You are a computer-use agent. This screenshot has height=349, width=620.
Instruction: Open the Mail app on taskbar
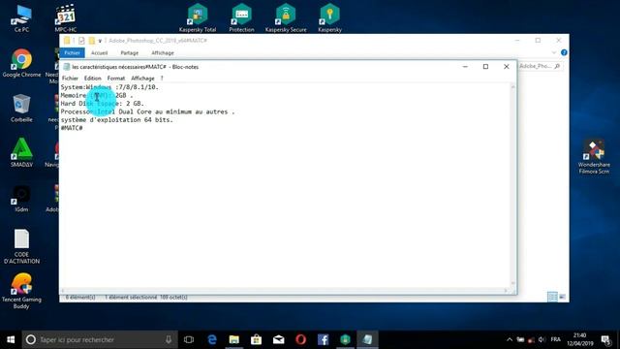pyautogui.click(x=278, y=339)
